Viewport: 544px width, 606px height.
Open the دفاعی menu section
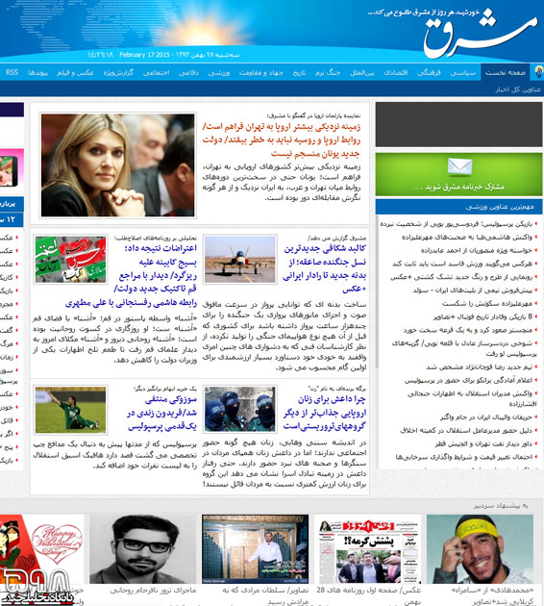(x=188, y=72)
